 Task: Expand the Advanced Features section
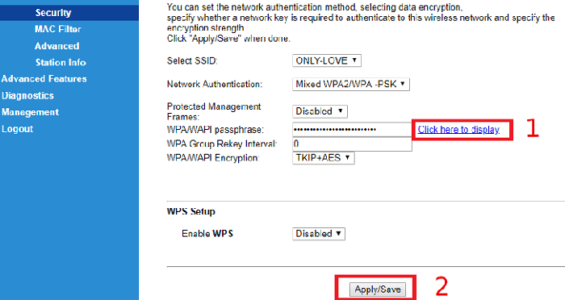pyautogui.click(x=44, y=79)
